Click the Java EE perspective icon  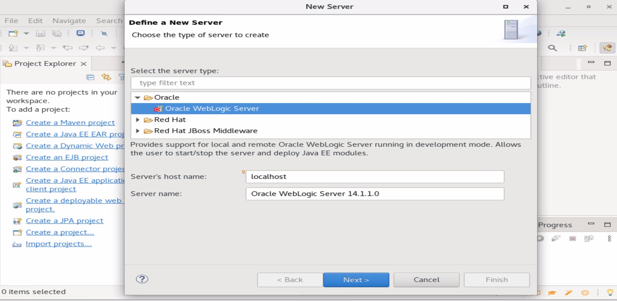(607, 48)
